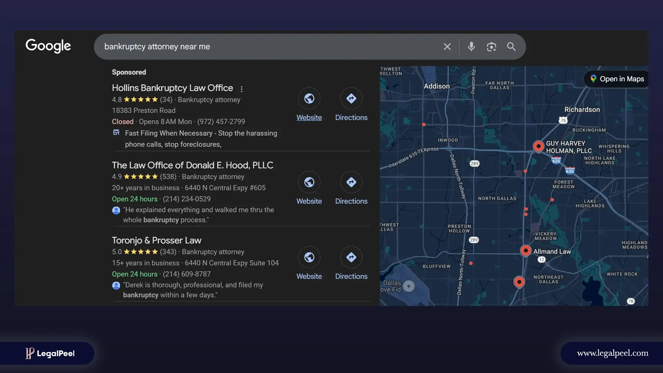Get directions to Toronjo & Prosser Law

coord(351,257)
